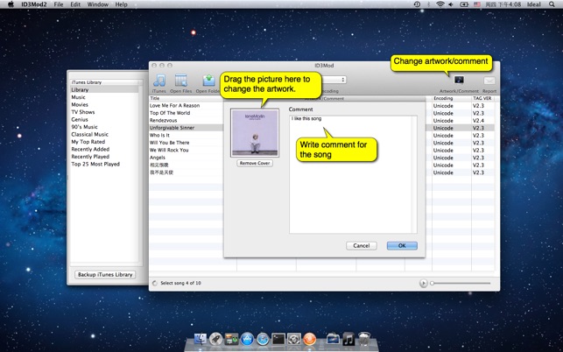563x352 pixels.
Task: Confirm the dialog with OK
Action: pyautogui.click(x=402, y=246)
